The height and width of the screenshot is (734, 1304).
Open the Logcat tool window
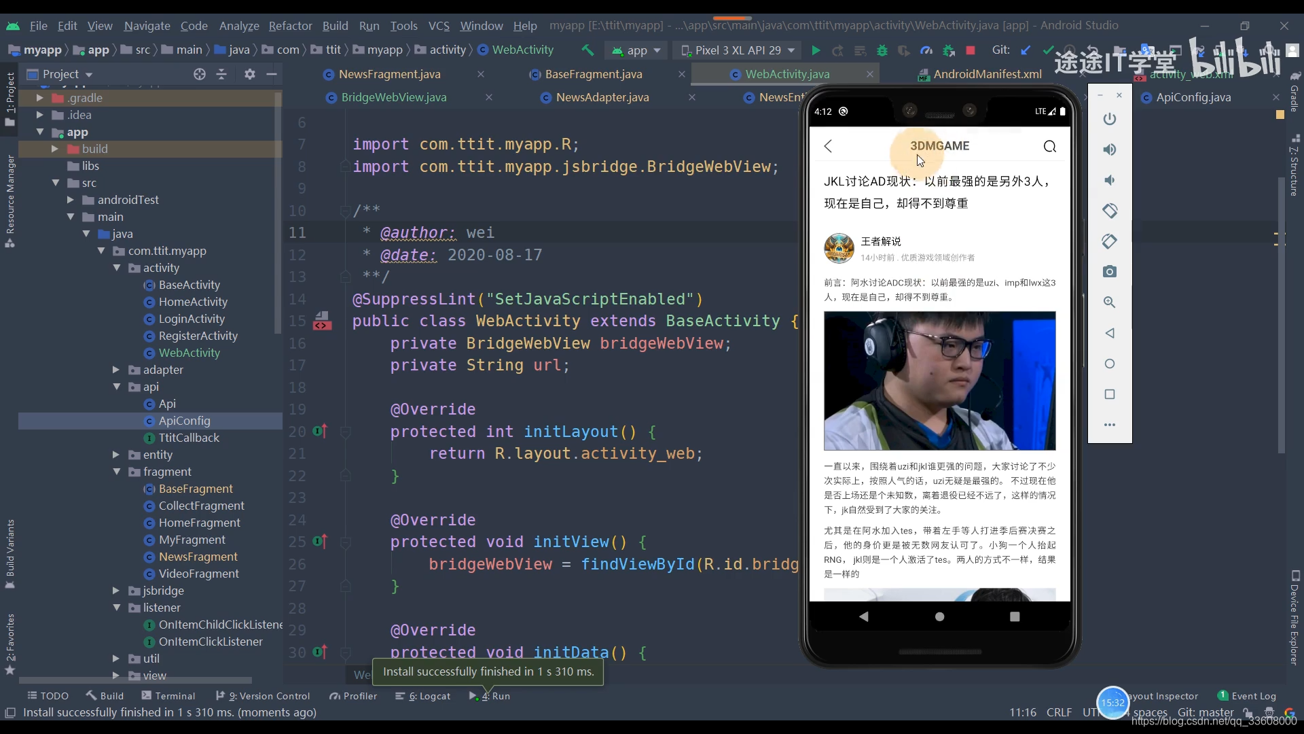point(423,696)
